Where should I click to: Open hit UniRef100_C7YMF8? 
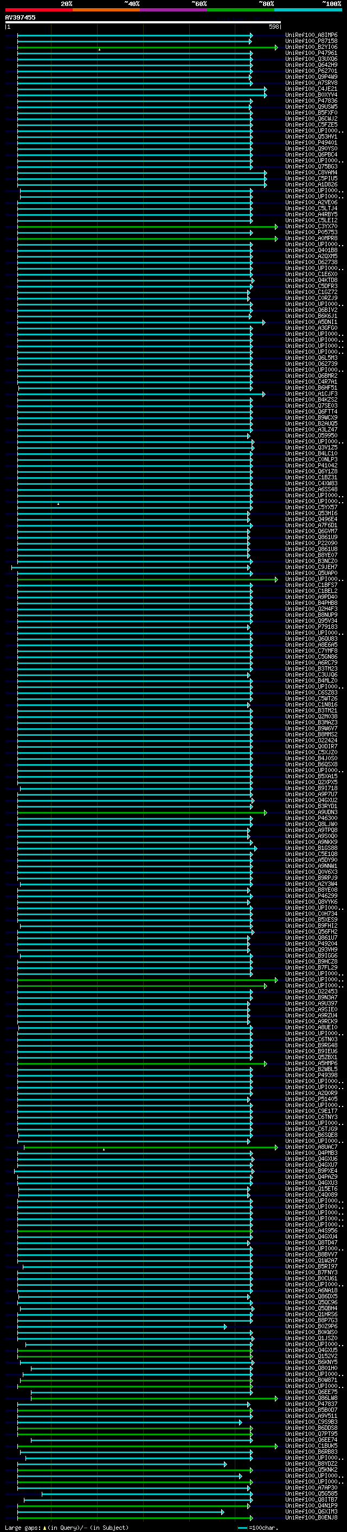311,651
